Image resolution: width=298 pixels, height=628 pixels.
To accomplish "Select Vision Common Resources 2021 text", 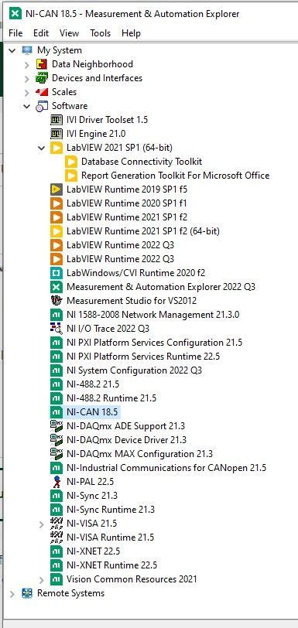I will click(x=132, y=579).
